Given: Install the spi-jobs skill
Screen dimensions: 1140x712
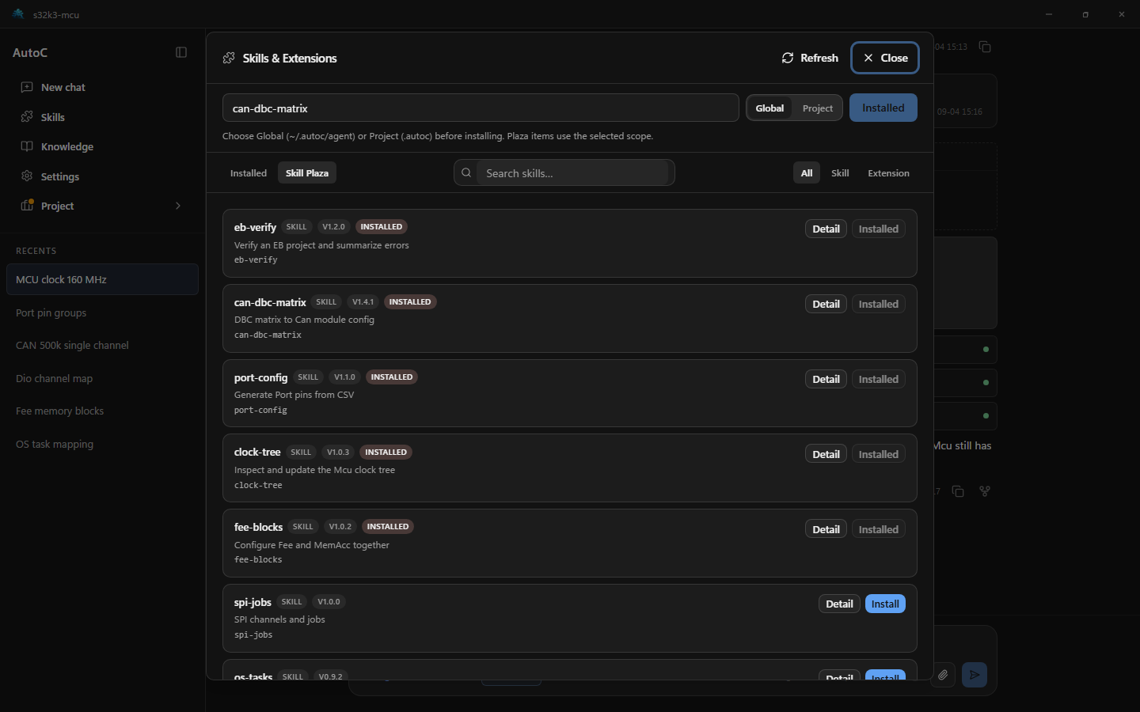Looking at the screenshot, I should point(885,604).
